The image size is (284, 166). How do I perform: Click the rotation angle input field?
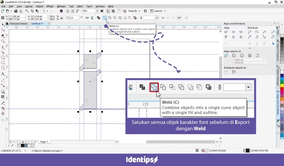[x=73, y=18]
